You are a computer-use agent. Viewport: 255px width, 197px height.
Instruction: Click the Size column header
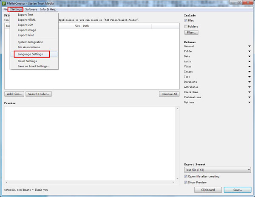click(77, 26)
